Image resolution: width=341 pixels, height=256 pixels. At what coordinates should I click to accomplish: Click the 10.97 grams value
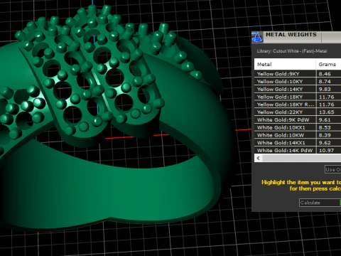(326, 150)
